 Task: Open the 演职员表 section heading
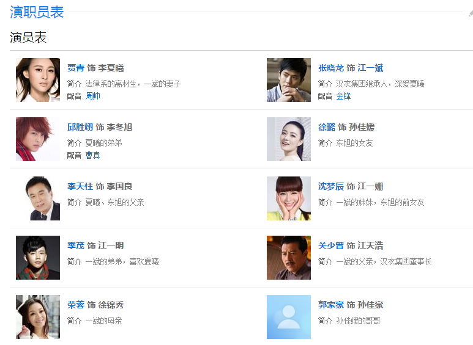tap(37, 12)
